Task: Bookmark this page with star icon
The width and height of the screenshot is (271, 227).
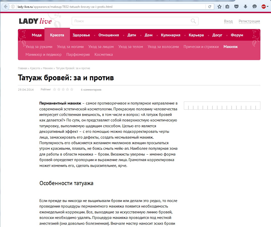Action: pyautogui.click(x=219, y=7)
